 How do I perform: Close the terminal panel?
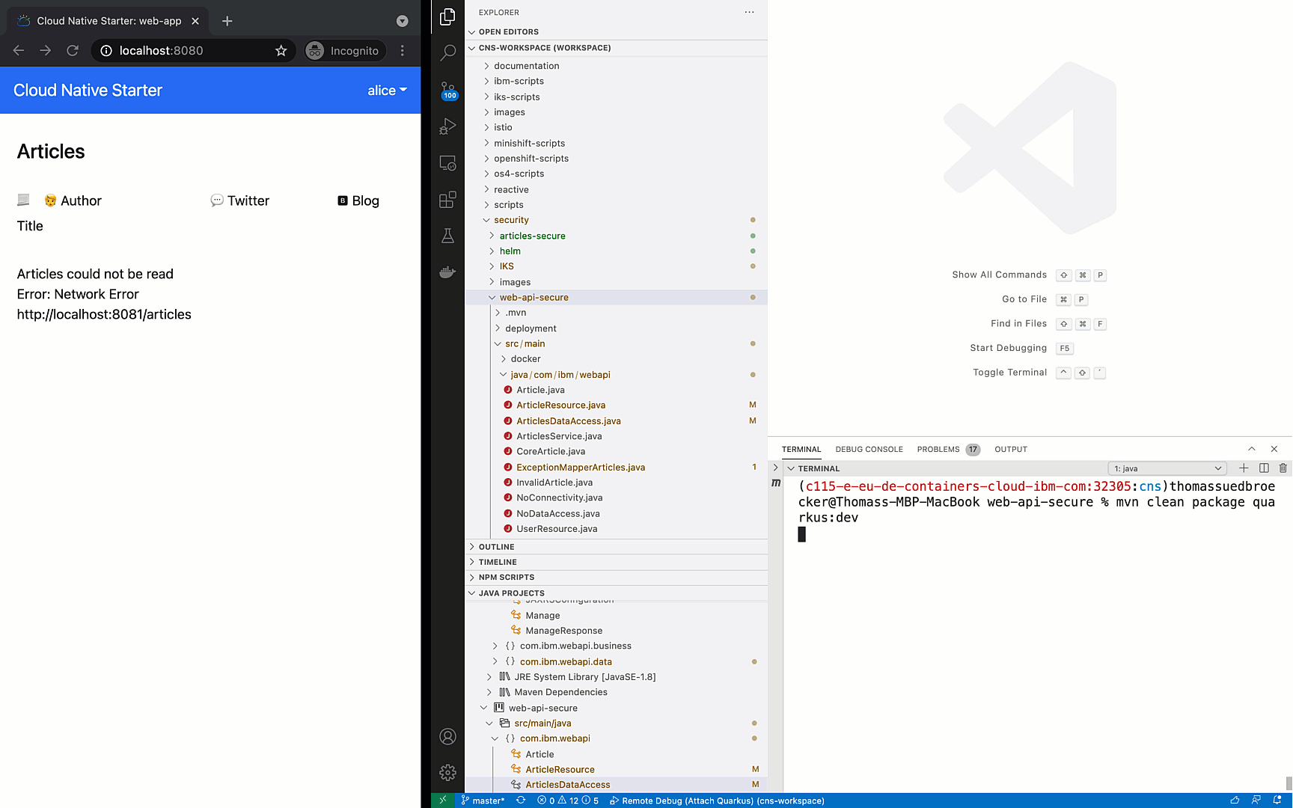coord(1274,449)
